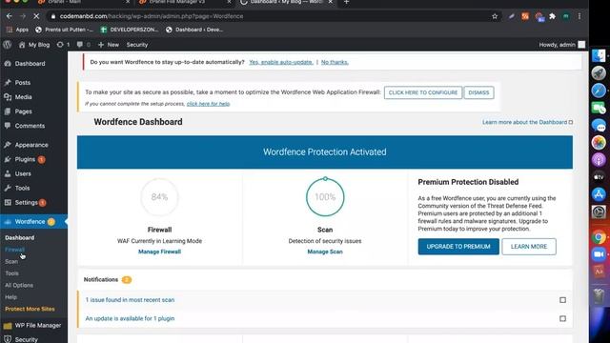Click Upgrade to Premium button
610x343 pixels.
(x=458, y=247)
